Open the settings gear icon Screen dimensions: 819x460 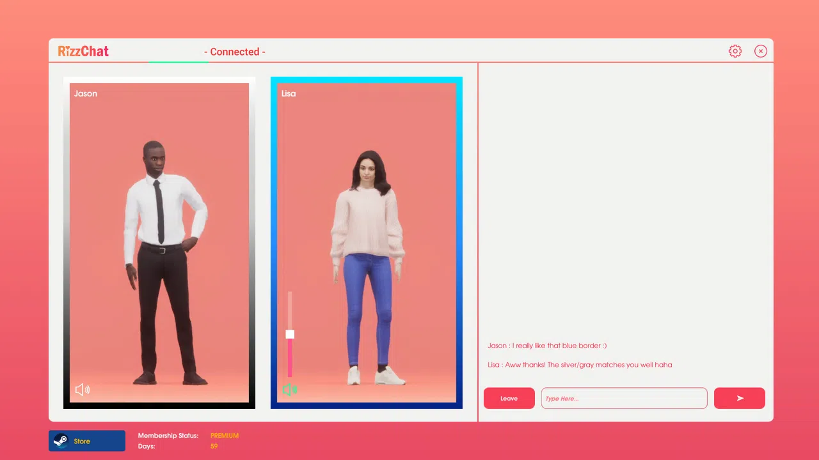[735, 51]
